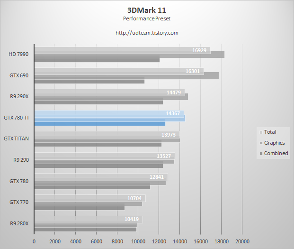
Task: Click the R9 280X Combined bar
Action: point(86,230)
